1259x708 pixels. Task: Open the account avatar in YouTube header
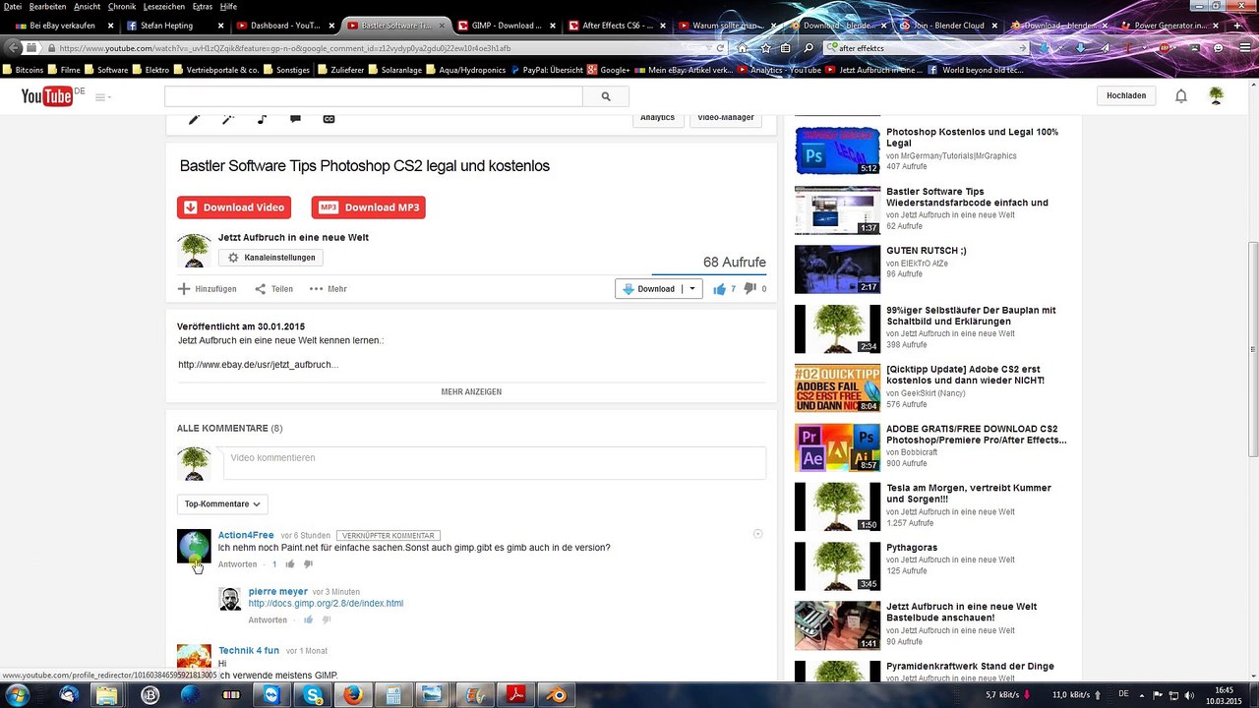pyautogui.click(x=1217, y=95)
